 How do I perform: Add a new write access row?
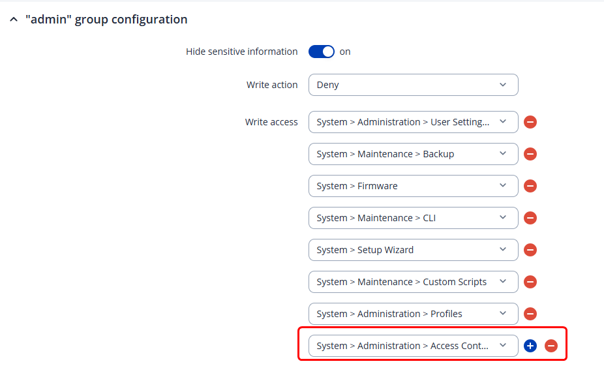pyautogui.click(x=530, y=346)
